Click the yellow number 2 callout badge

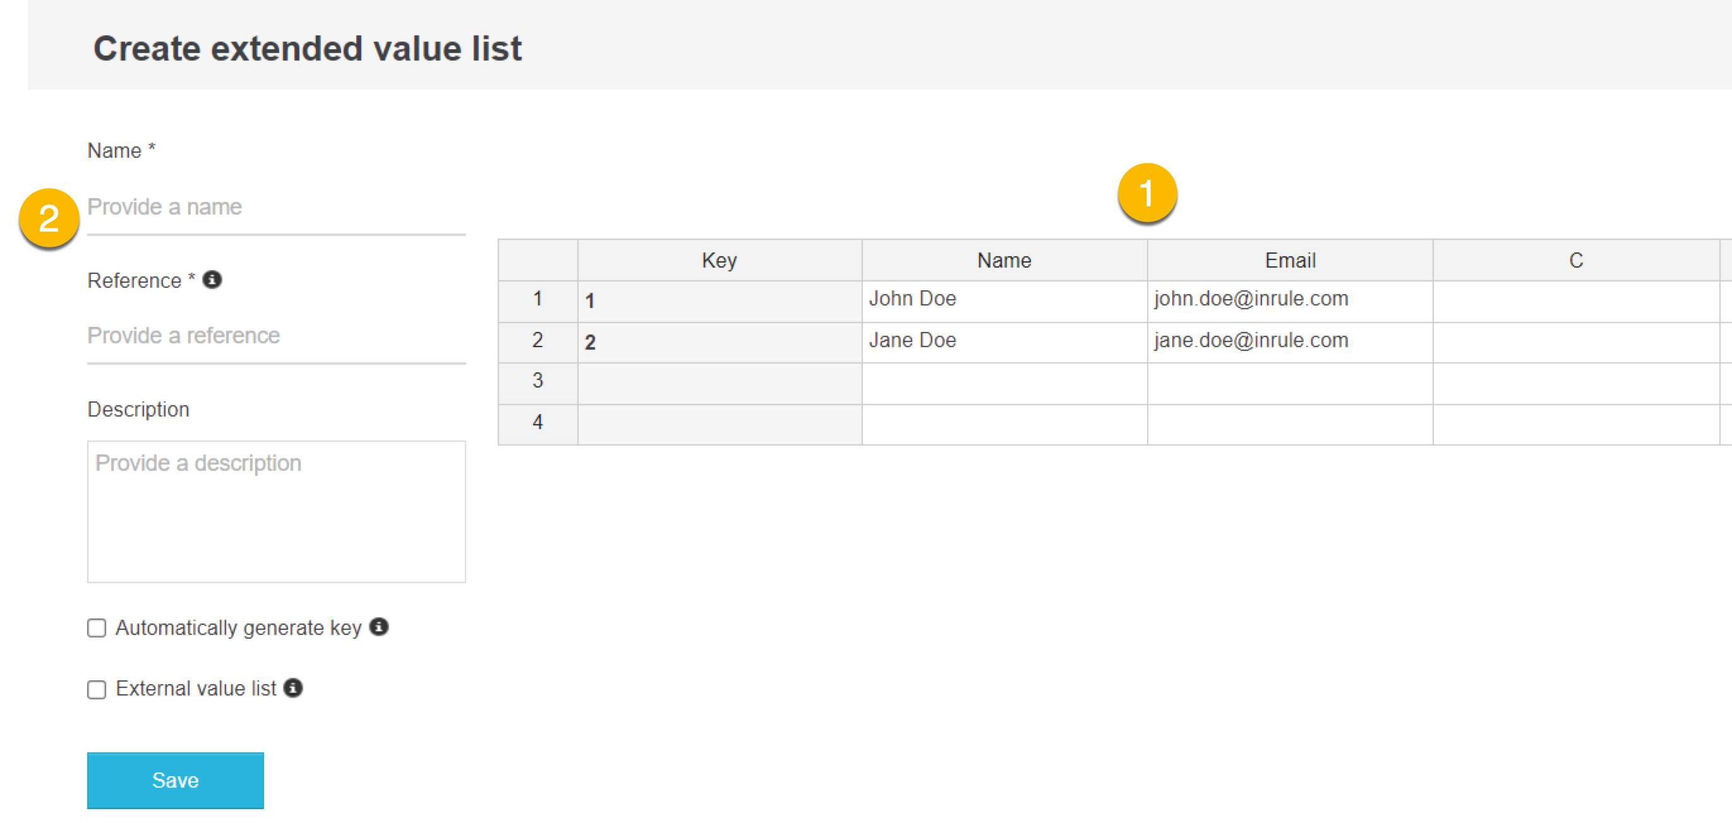(x=49, y=218)
